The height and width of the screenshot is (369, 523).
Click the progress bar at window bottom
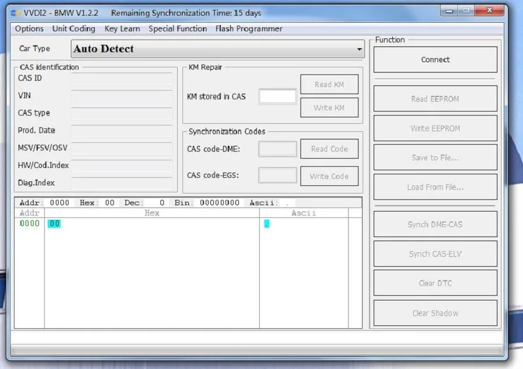pos(256,350)
